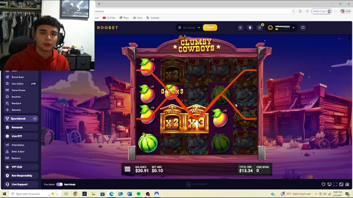Open Bonus Buys in the sidebar
Screen dimensions: 353x198
point(17,77)
